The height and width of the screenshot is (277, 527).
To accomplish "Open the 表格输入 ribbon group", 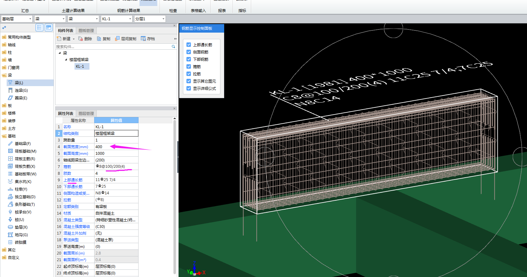I will click(x=198, y=10).
